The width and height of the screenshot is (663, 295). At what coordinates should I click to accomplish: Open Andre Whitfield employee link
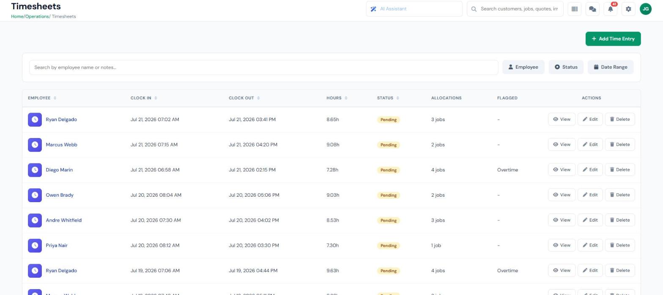pyautogui.click(x=63, y=220)
